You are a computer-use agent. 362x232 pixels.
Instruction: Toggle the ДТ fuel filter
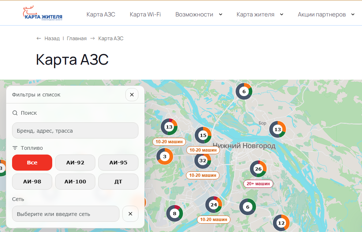pos(118,182)
